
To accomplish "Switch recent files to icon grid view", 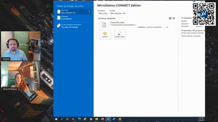I will [174, 18].
